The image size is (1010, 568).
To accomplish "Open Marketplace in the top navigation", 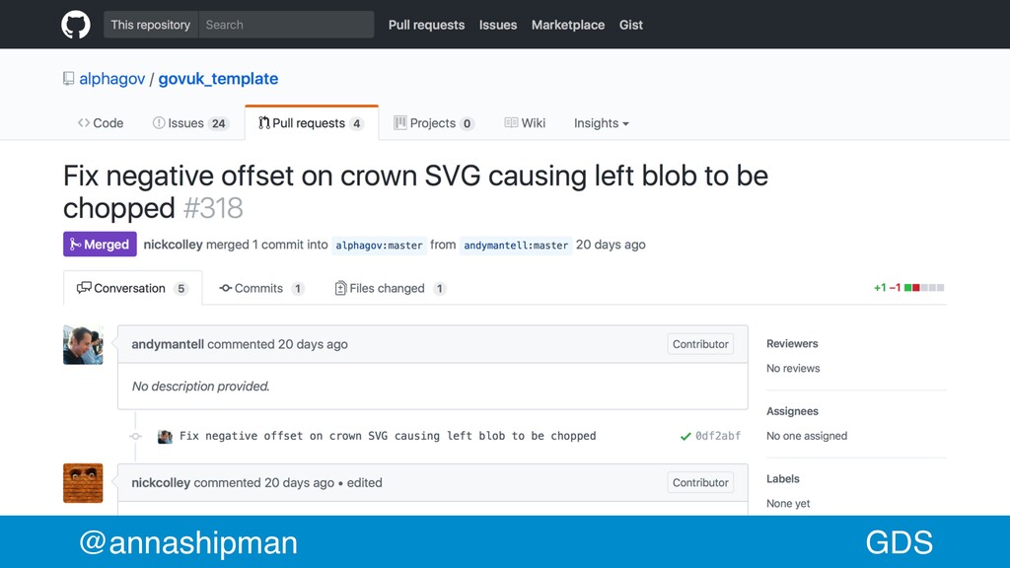I will pos(568,25).
